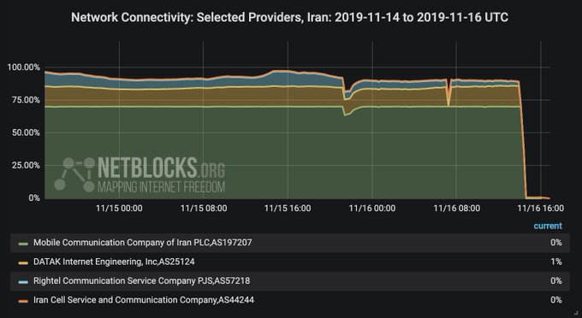
Task: Click the green Mobile Communication Company legend swatch
Action: coord(23,244)
